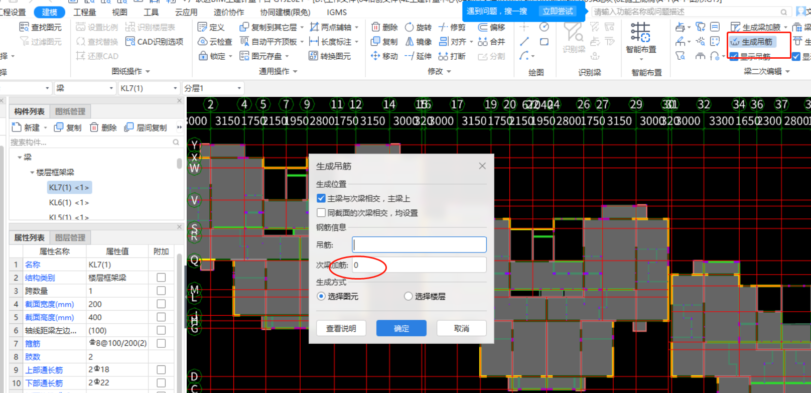Select the 合并 merge tool
Image resolution: width=811 pixels, height=393 pixels.
click(491, 42)
